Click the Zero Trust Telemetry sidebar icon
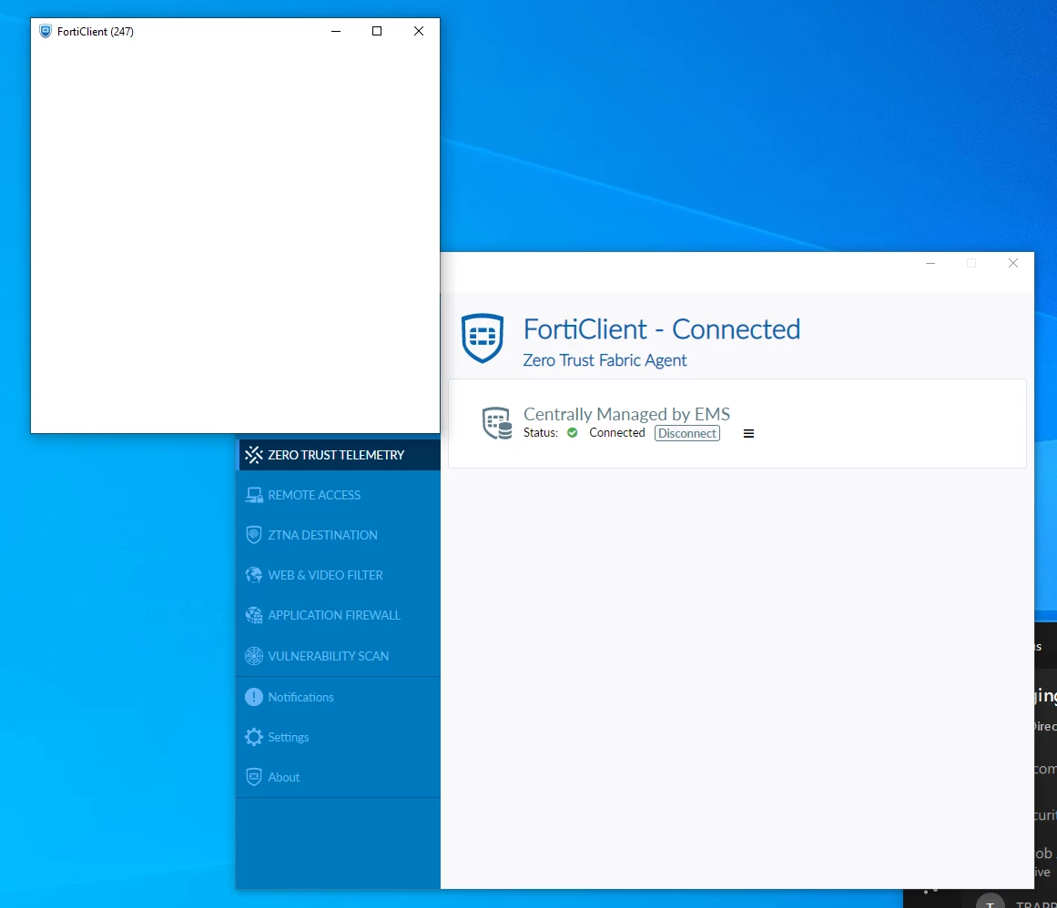This screenshot has height=908, width=1057. click(x=253, y=455)
